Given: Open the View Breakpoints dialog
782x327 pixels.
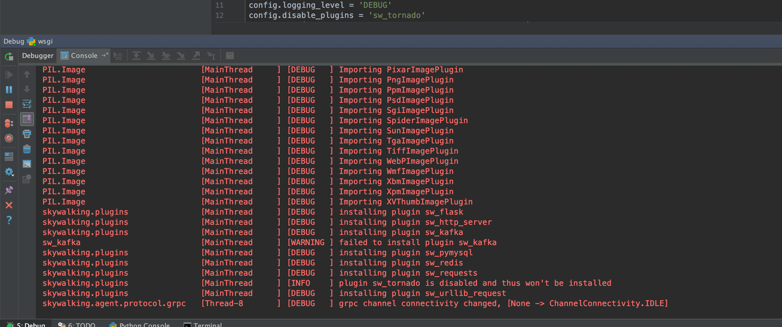Looking at the screenshot, I should click(9, 123).
